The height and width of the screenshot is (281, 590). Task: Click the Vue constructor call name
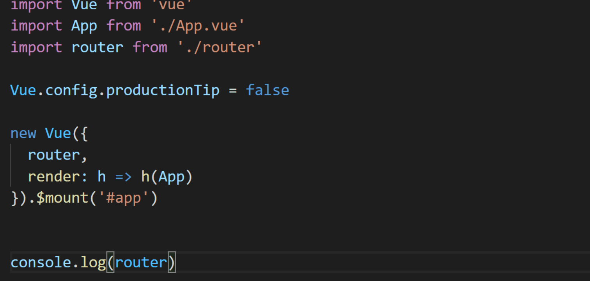coord(58,133)
